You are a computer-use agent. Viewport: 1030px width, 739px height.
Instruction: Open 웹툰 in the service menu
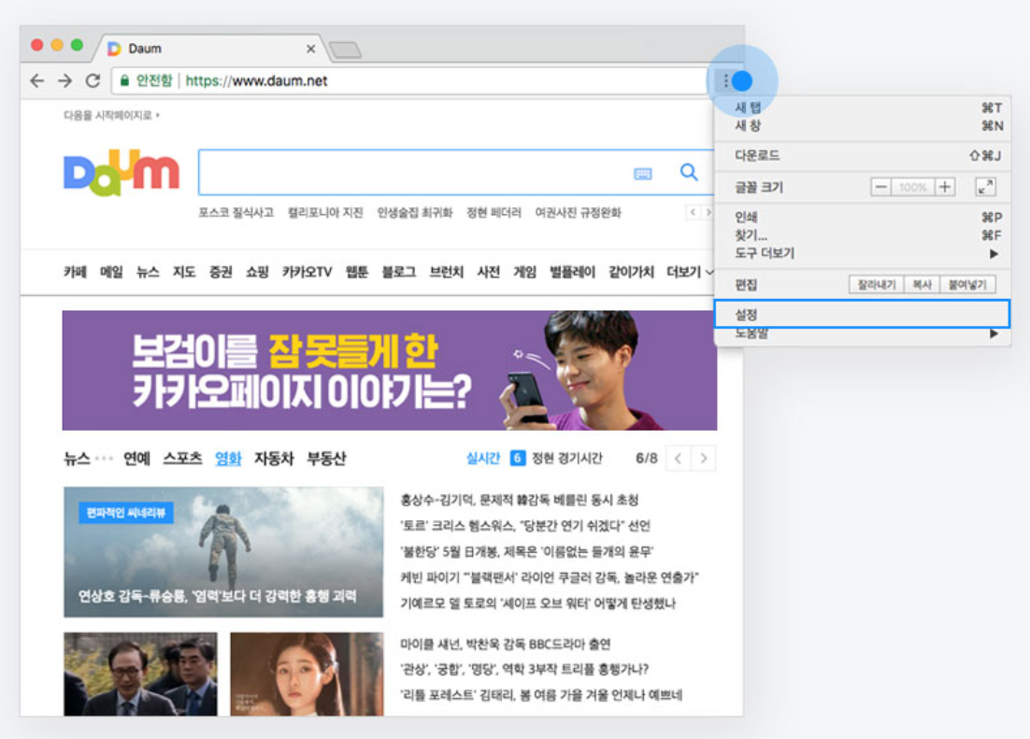357,272
